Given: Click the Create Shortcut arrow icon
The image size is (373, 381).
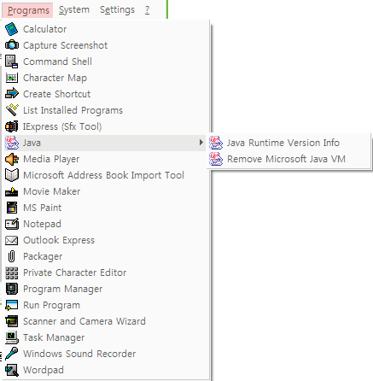Looking at the screenshot, I should [x=12, y=94].
